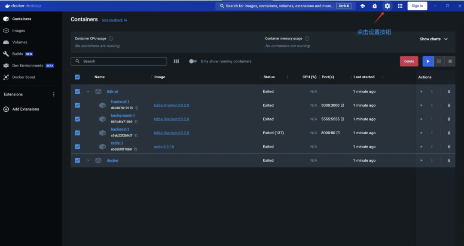Click the Troubleshoot bug icon
The width and height of the screenshot is (464, 246).
(375, 6)
